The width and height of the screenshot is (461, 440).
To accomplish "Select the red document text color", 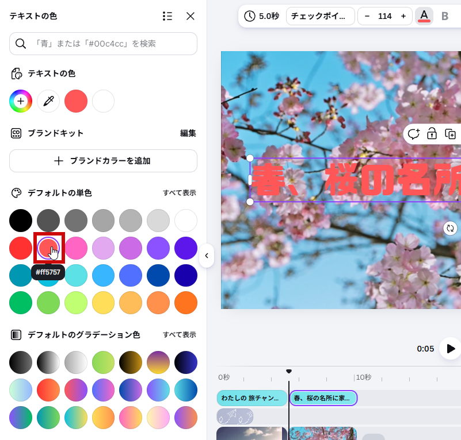I will click(76, 101).
